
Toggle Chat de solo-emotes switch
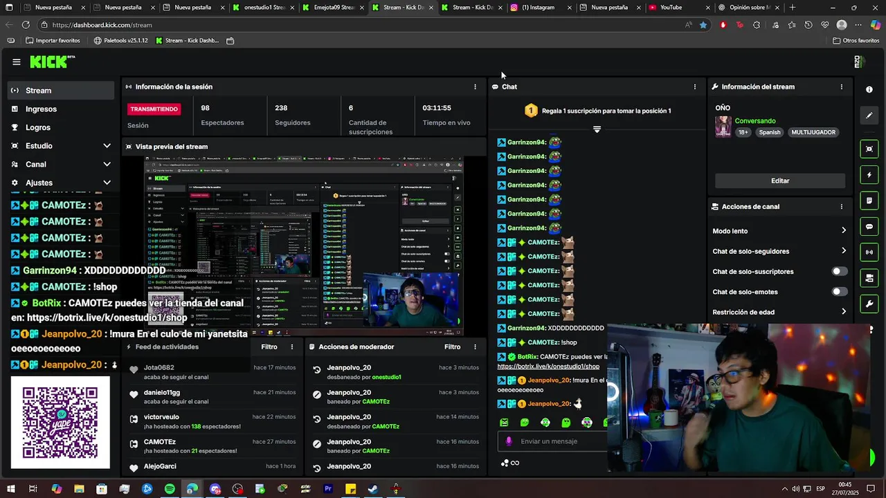(839, 292)
